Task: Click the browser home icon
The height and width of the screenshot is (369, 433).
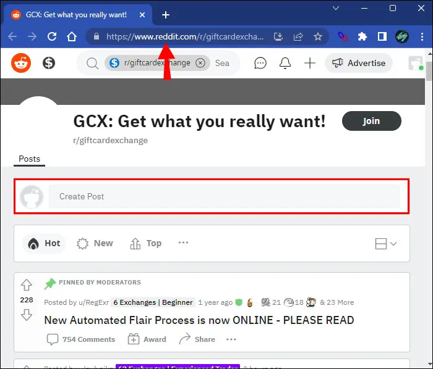Action: point(72,36)
